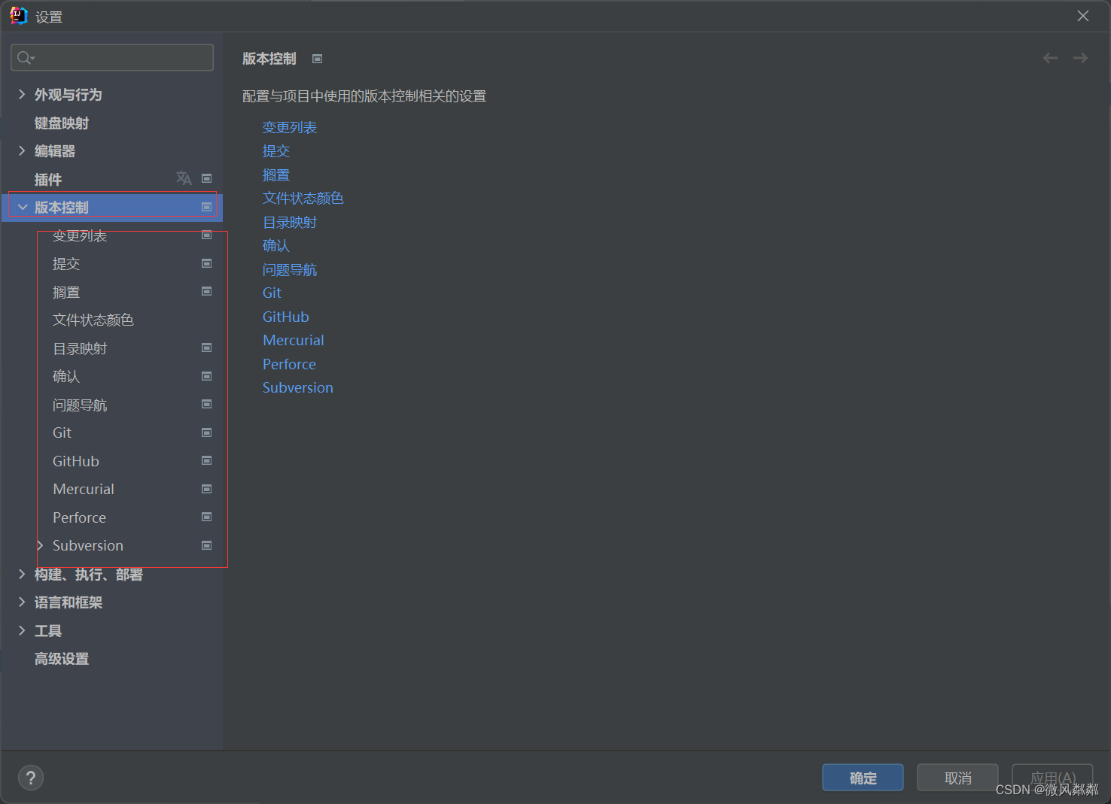Select 键盘映射 in the settings tree
Image resolution: width=1111 pixels, height=804 pixels.
(62, 123)
